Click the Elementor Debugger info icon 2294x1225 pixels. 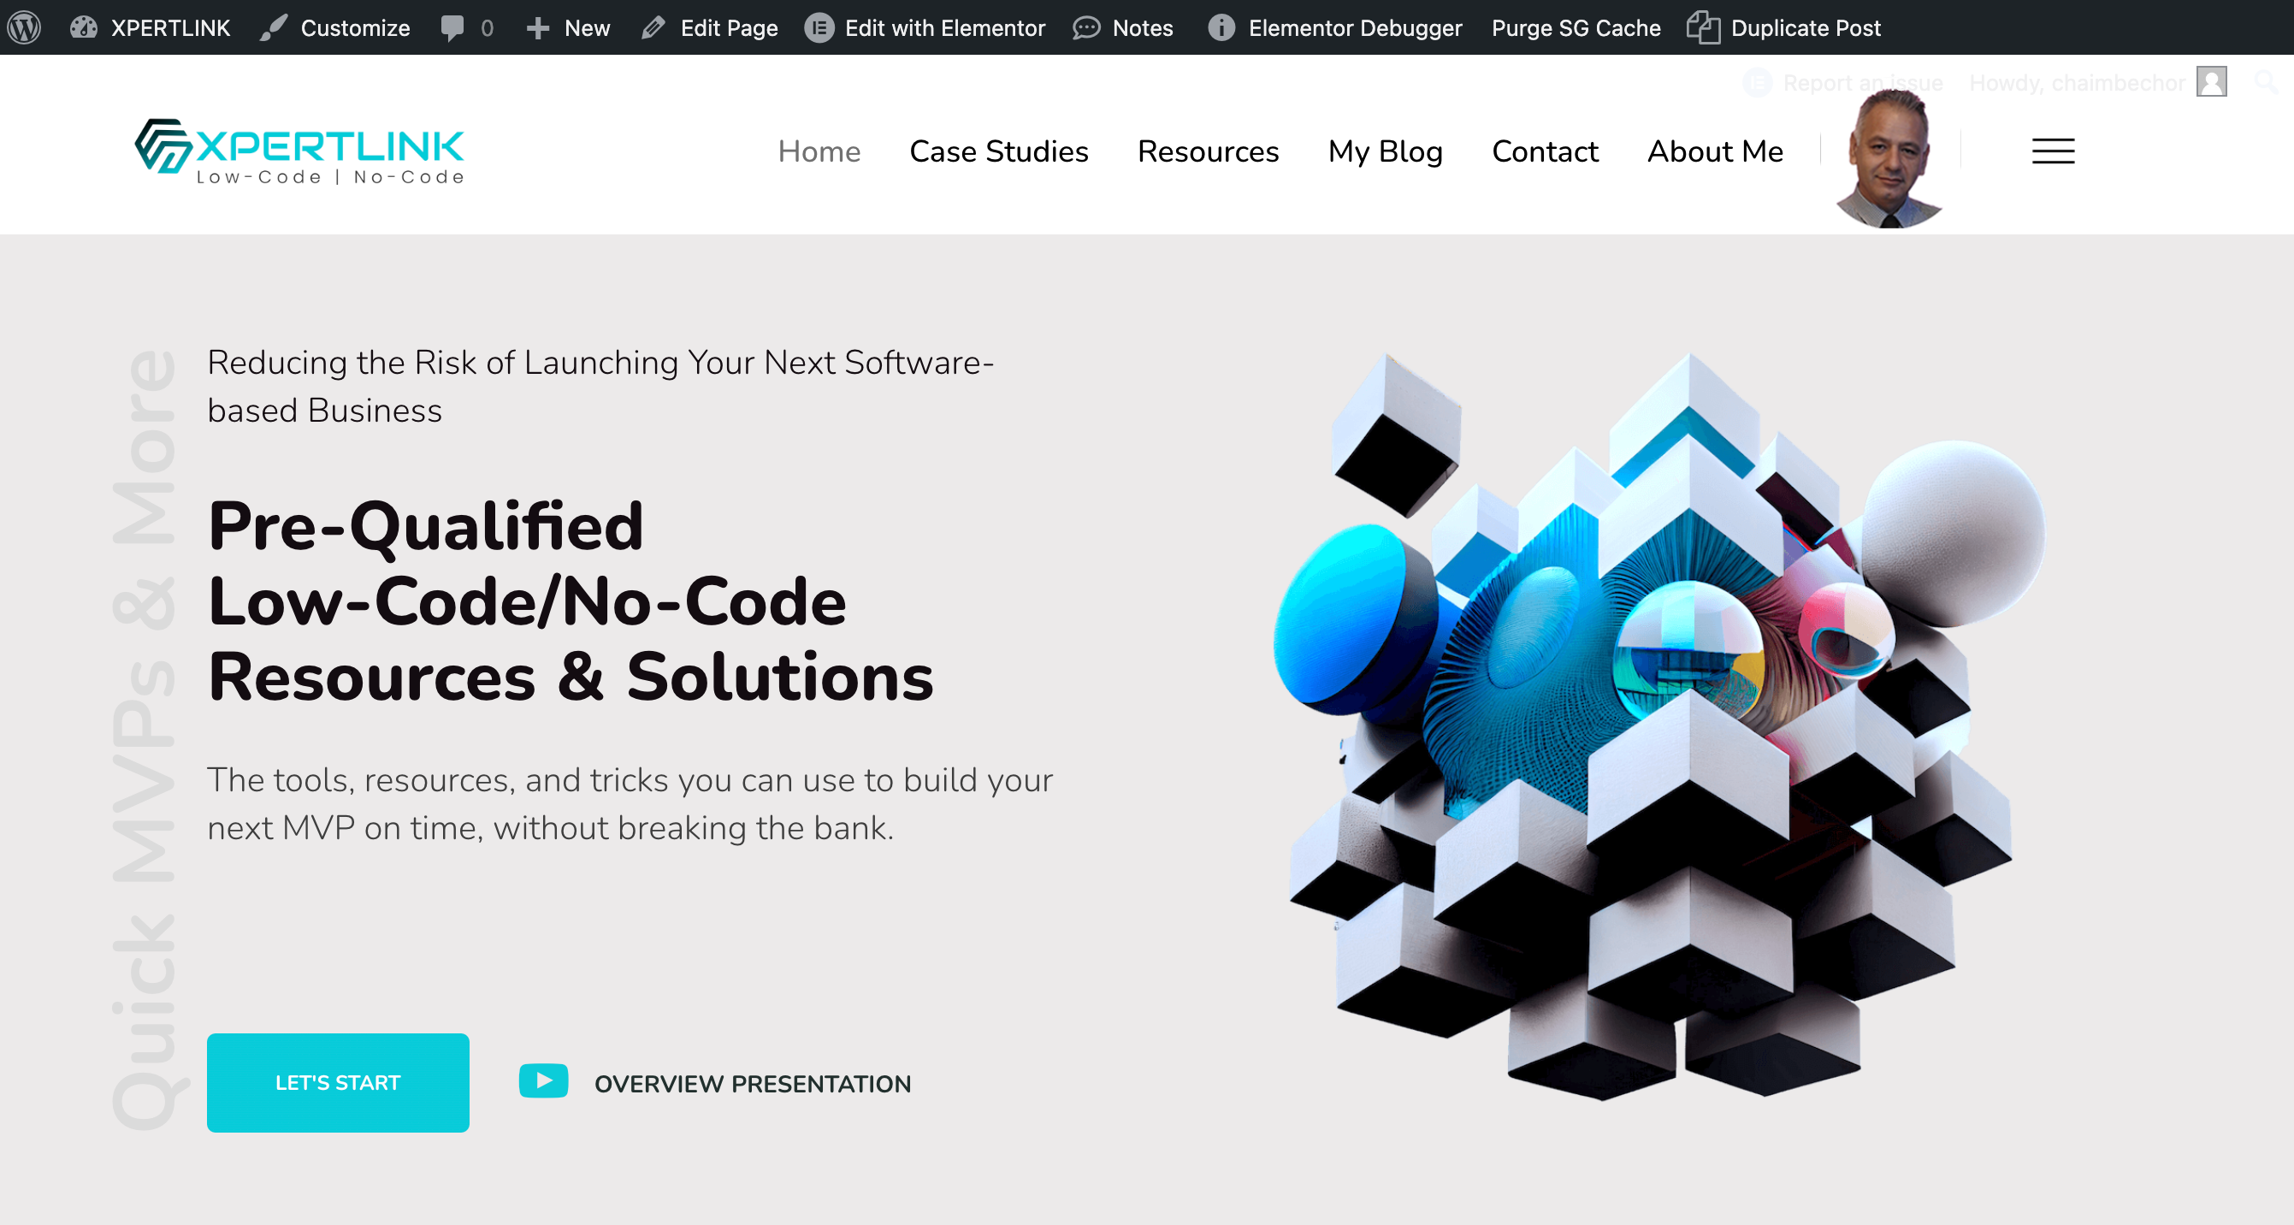1221,27
